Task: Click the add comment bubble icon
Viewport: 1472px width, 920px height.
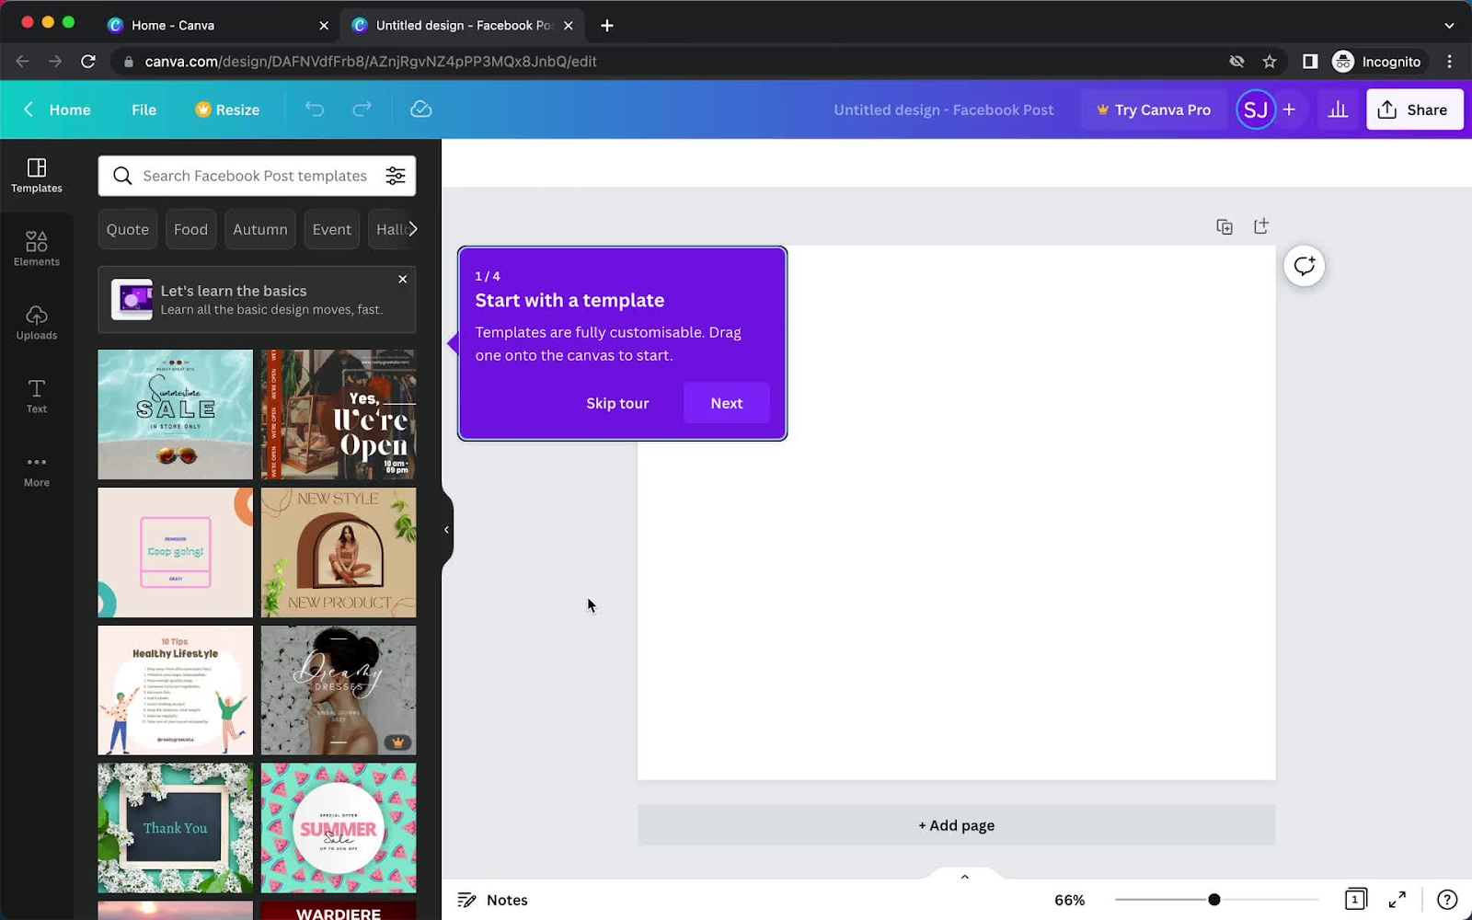Action: (1305, 266)
